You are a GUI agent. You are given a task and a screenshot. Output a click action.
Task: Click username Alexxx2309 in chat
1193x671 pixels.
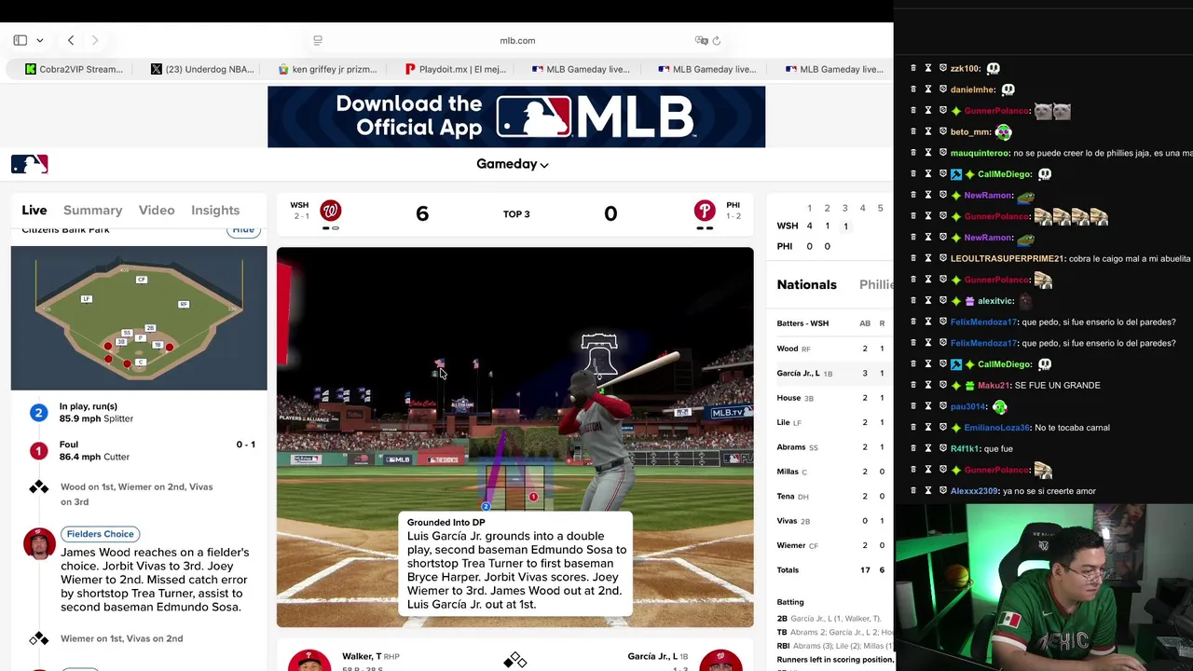(x=974, y=490)
